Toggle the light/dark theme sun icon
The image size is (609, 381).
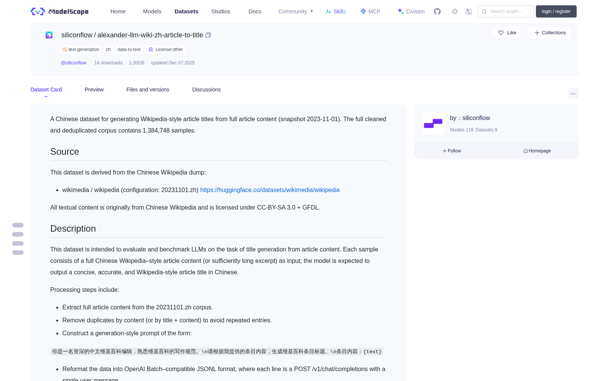pyautogui.click(x=455, y=11)
